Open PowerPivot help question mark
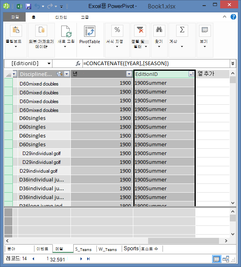Image resolution: width=241 pixels, height=267 pixels. (233, 17)
